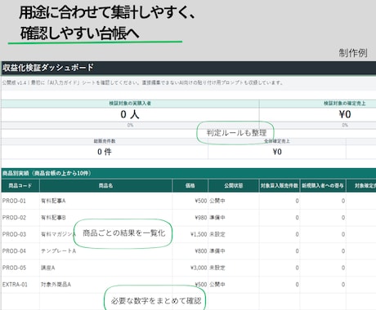Click the 対象算入販売件数 column header

280,186
